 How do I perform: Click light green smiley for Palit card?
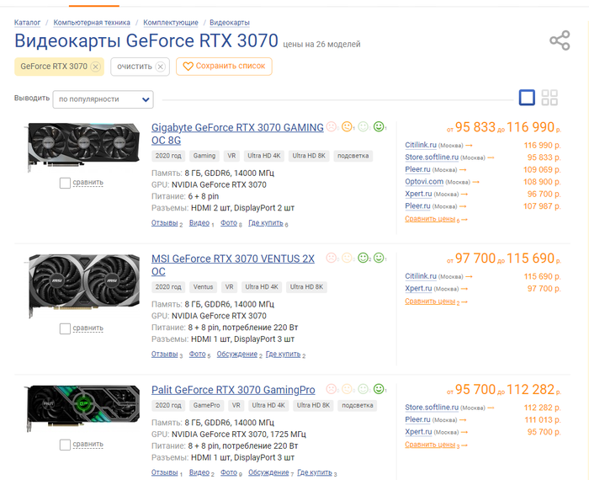(363, 389)
